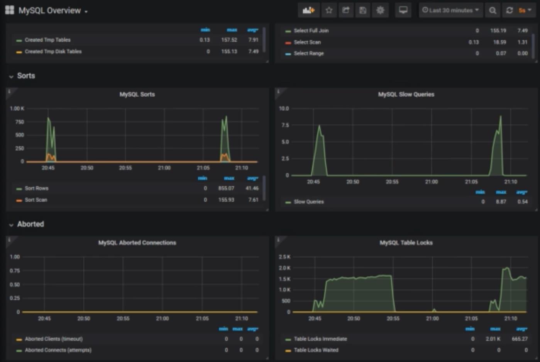Toggle the Select Range series
The height and width of the screenshot is (362, 540).
(309, 53)
